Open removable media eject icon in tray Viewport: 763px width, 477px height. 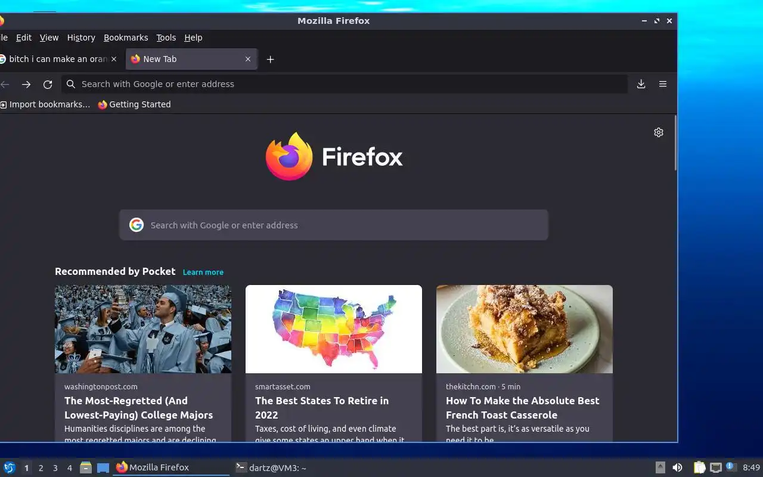tap(660, 467)
